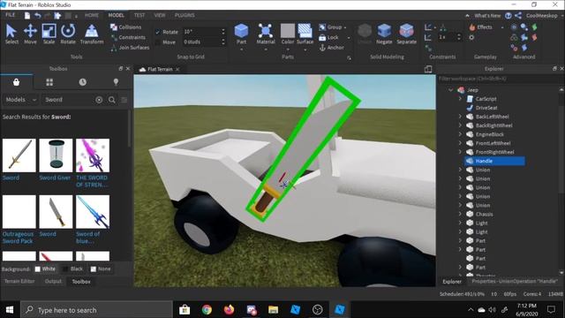Anchor the selected part
The image size is (565, 318).
(x=332, y=47)
